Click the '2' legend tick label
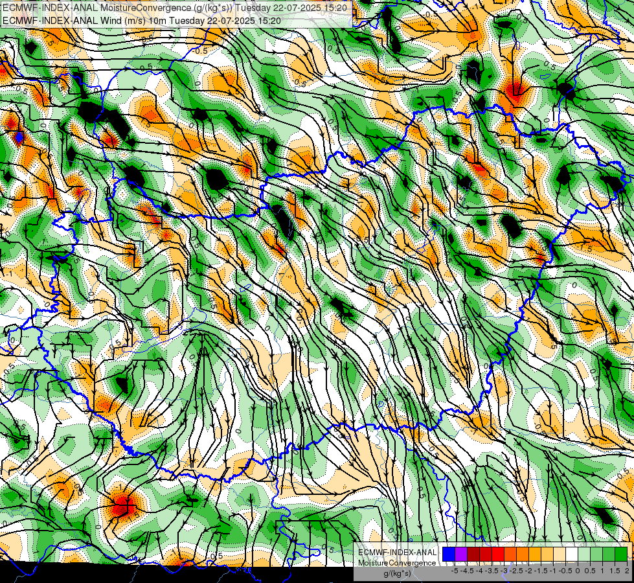634x583 pixels. click(627, 571)
